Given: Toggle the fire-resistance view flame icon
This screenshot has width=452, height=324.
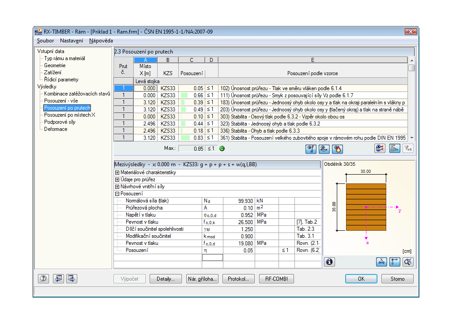Looking at the screenshot, I should (x=337, y=149).
